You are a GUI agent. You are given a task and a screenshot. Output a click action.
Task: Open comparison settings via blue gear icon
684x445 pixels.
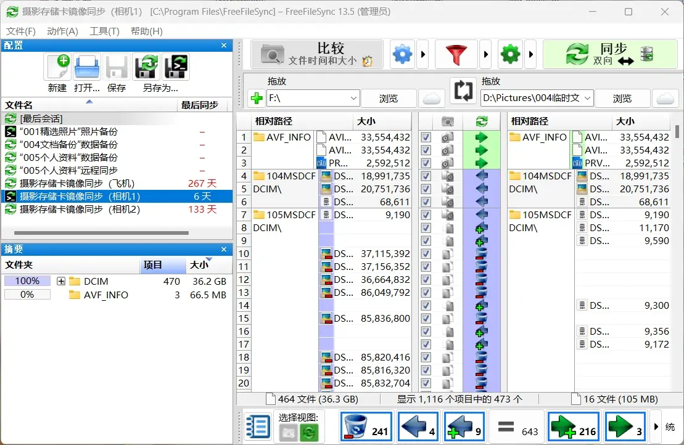pyautogui.click(x=402, y=54)
